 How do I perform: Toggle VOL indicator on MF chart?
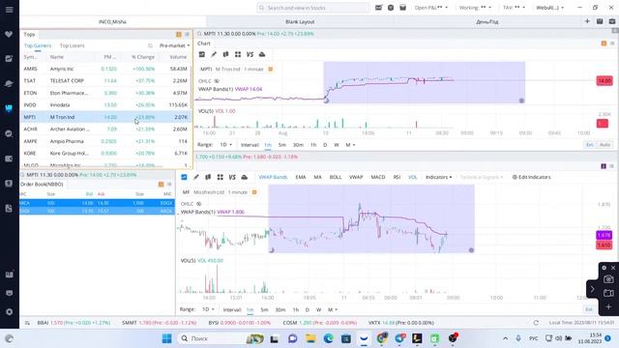click(413, 177)
